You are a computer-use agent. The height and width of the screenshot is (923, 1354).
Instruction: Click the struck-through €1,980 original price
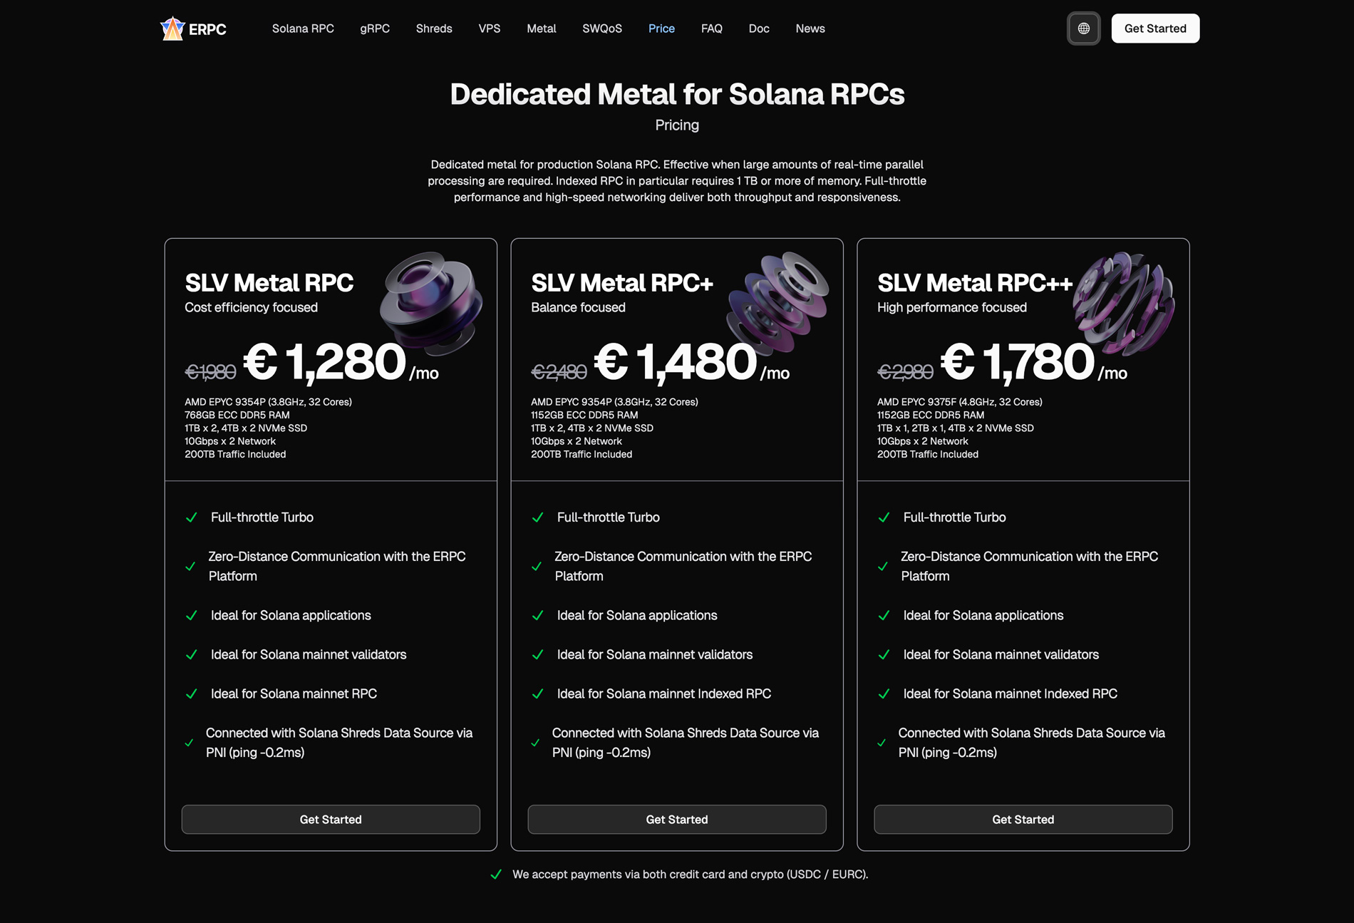tap(210, 370)
